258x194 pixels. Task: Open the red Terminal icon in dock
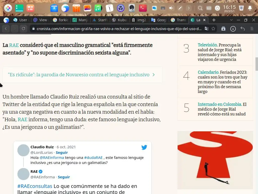point(143,8)
